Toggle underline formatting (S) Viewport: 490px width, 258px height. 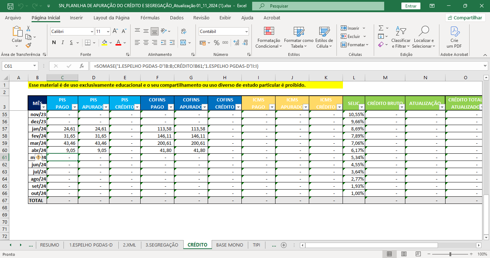71,43
